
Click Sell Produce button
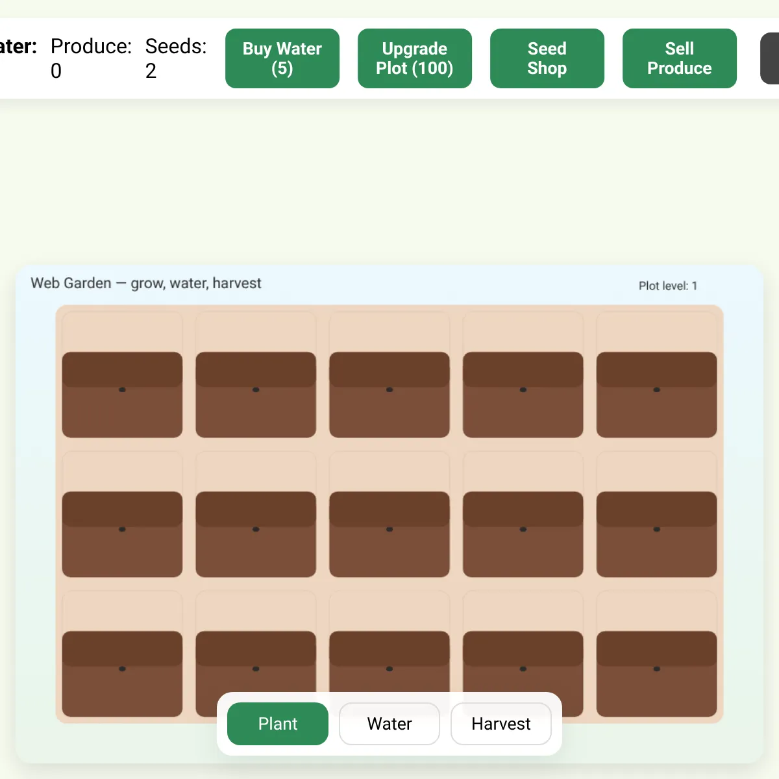[x=680, y=58]
